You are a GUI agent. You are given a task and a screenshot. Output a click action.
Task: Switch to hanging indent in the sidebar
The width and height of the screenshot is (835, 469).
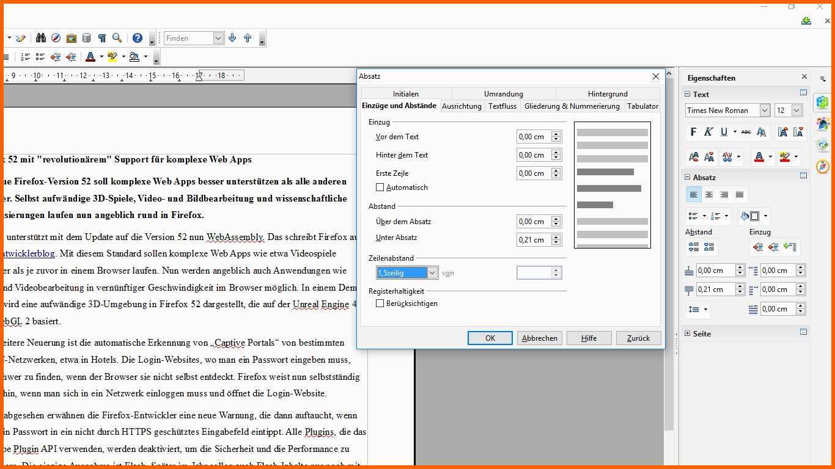(x=790, y=247)
